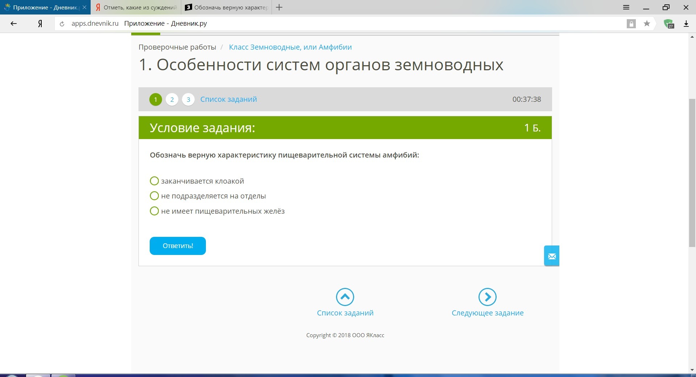Click the Проверочные работы breadcrumb
Viewport: 696px width, 377px height.
point(177,47)
